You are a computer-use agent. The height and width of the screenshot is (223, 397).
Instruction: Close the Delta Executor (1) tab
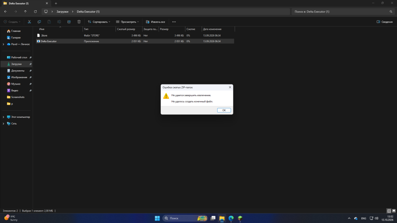coord(47,4)
